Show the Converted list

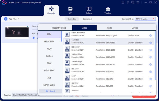[x=87, y=19]
